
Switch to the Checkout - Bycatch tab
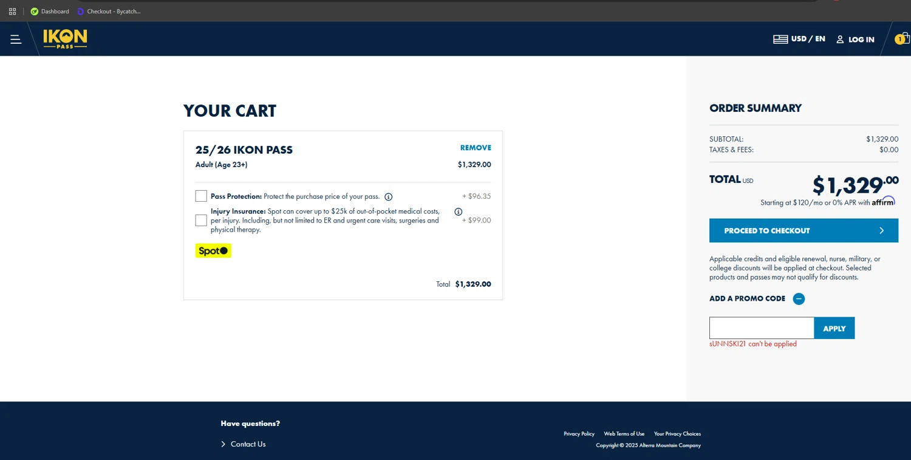[x=109, y=11]
